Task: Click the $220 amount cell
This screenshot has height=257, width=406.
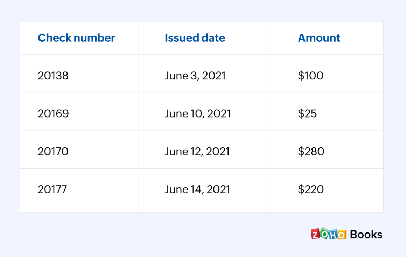Action: pyautogui.click(x=311, y=189)
